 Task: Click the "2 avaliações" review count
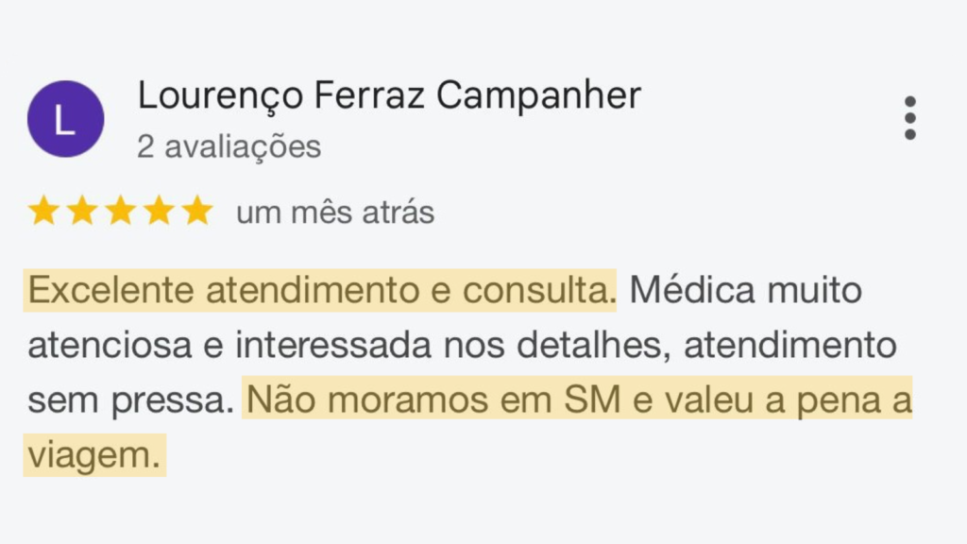click(x=229, y=147)
